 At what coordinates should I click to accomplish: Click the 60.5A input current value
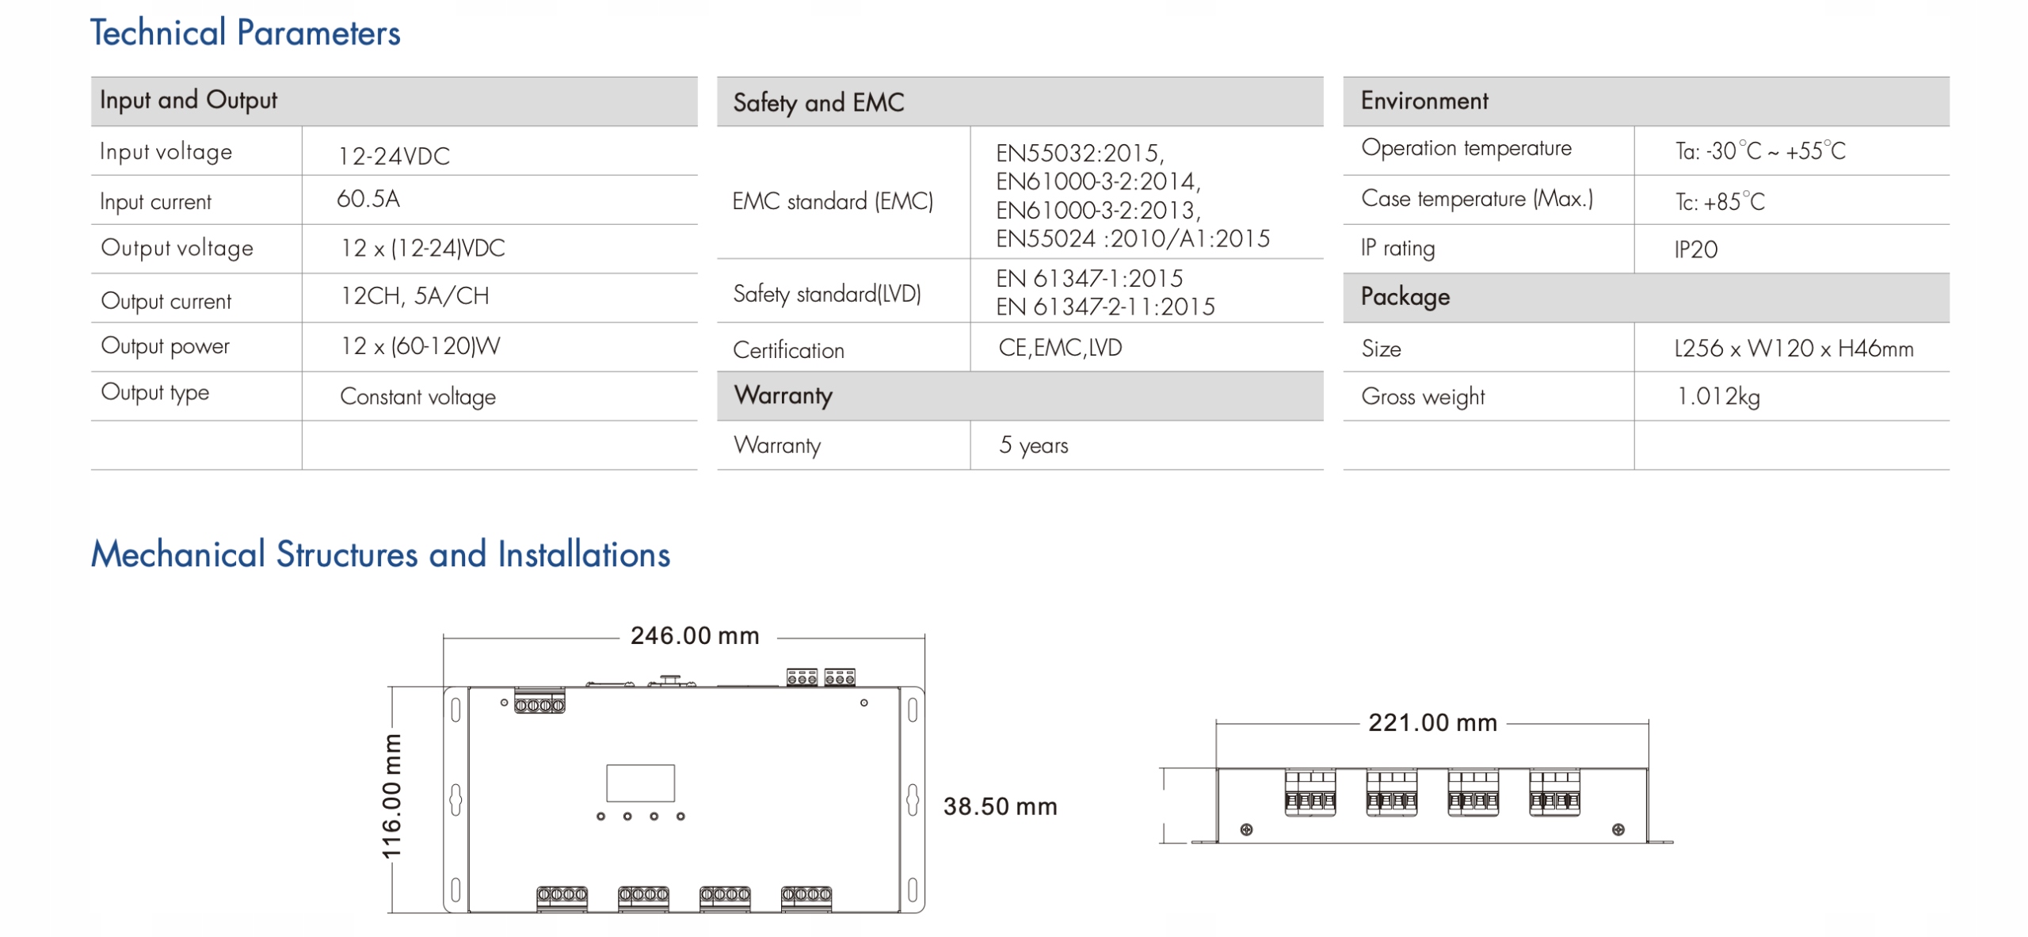pyautogui.click(x=368, y=199)
